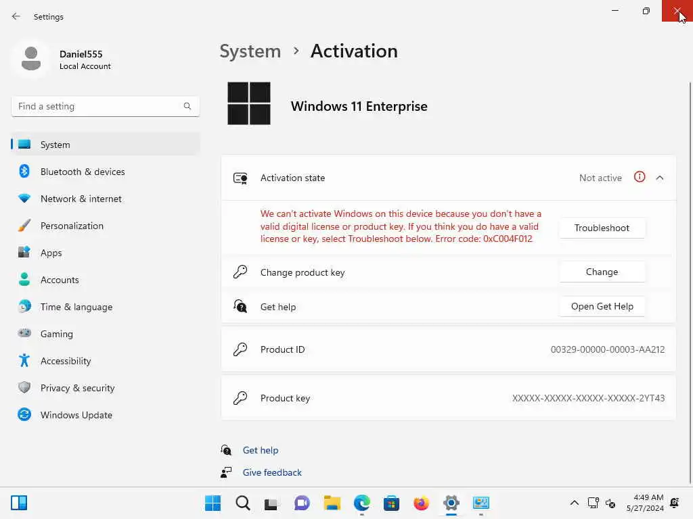Click the key icon beside Product ID
This screenshot has width=693, height=519.
point(240,349)
